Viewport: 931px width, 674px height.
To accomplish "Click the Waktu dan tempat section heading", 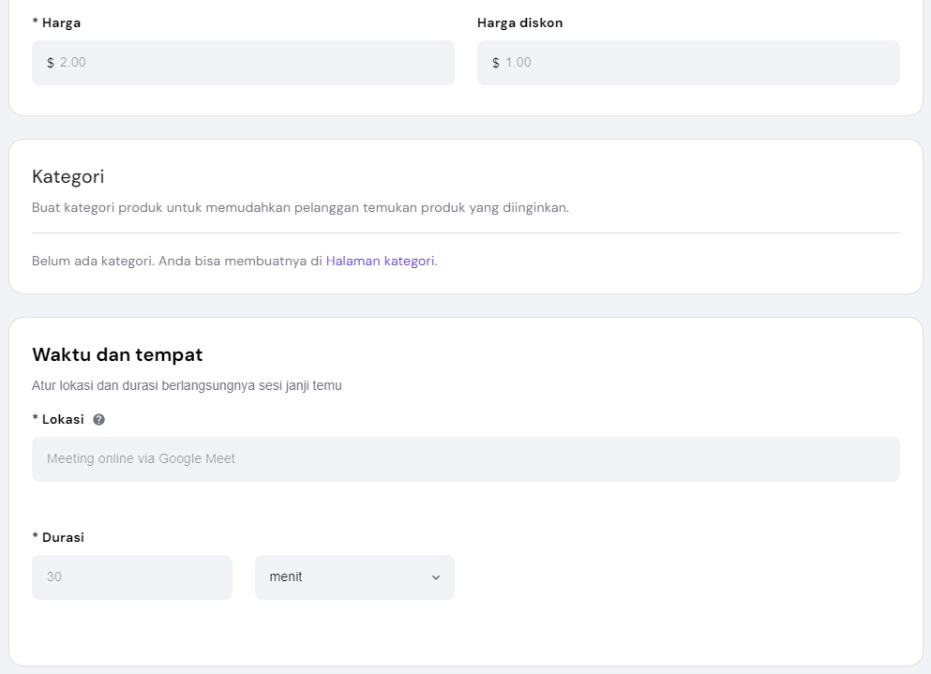I will click(x=116, y=355).
